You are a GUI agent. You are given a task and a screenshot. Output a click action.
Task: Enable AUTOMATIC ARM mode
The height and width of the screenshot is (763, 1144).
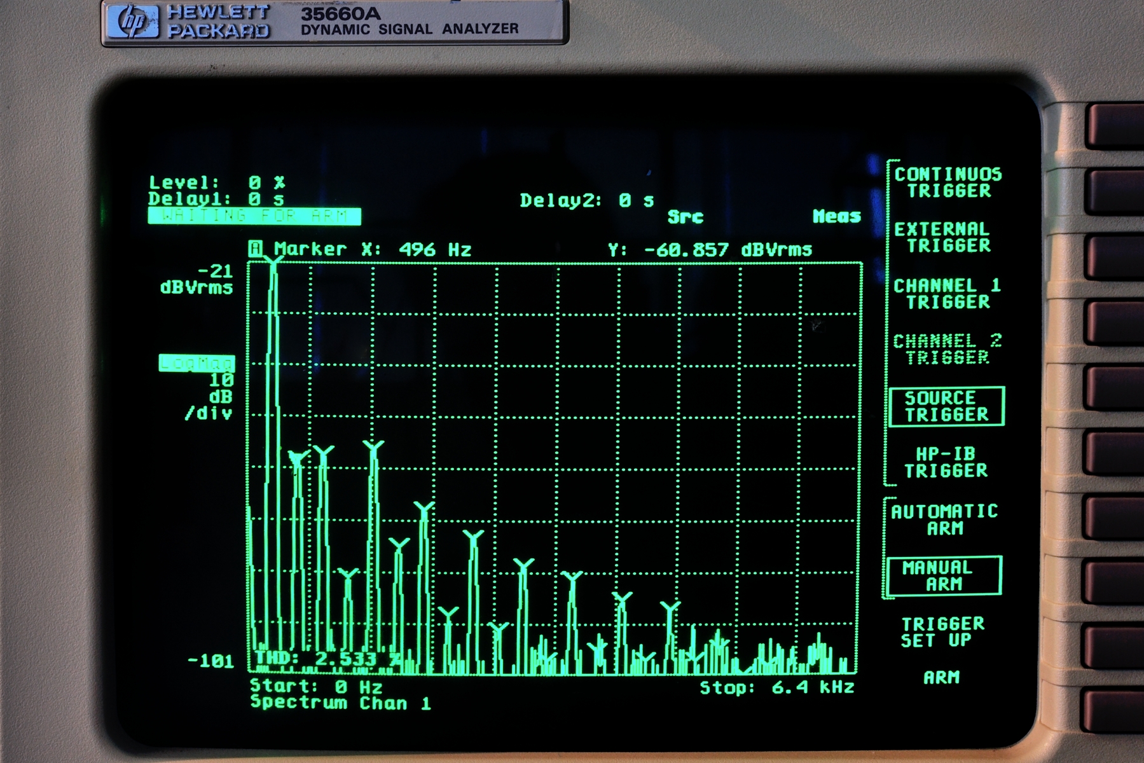(944, 519)
